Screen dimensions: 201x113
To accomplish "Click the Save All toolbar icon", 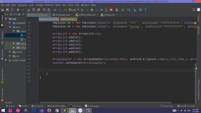I will (8, 10).
